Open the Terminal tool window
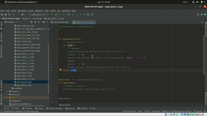This screenshot has height=116, width=207. (82, 108)
